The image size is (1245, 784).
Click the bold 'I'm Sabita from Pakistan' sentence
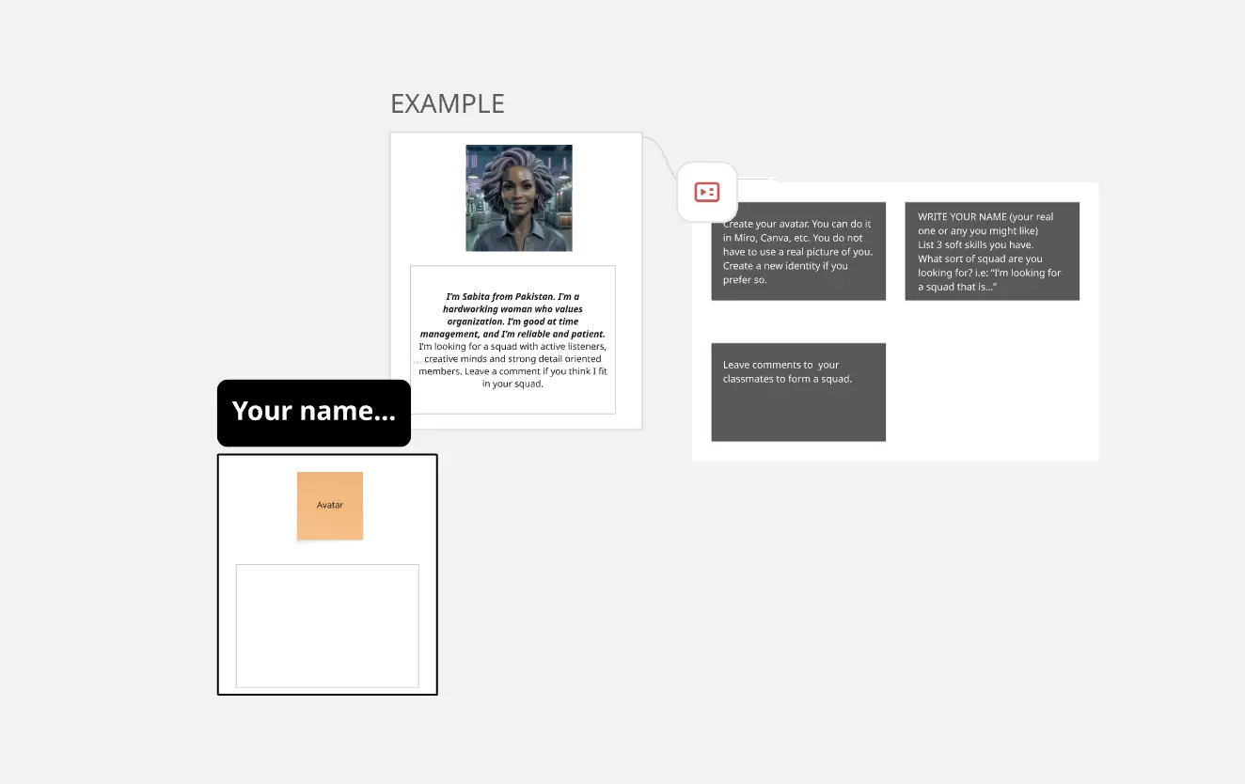512,296
